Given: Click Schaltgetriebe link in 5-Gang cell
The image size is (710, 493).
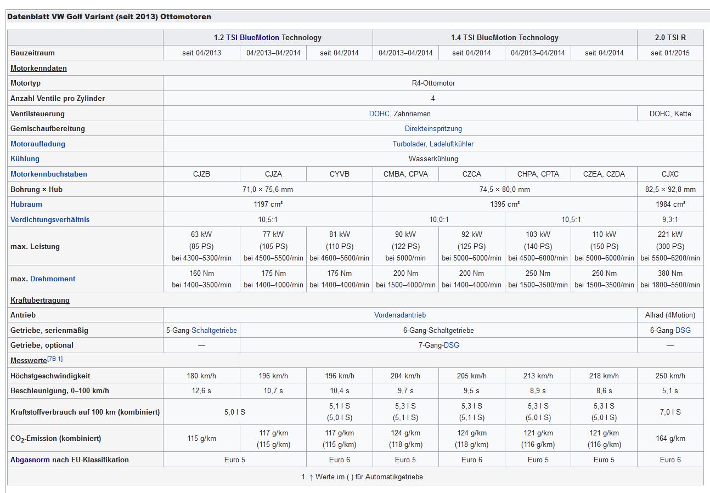Looking at the screenshot, I should tap(214, 331).
